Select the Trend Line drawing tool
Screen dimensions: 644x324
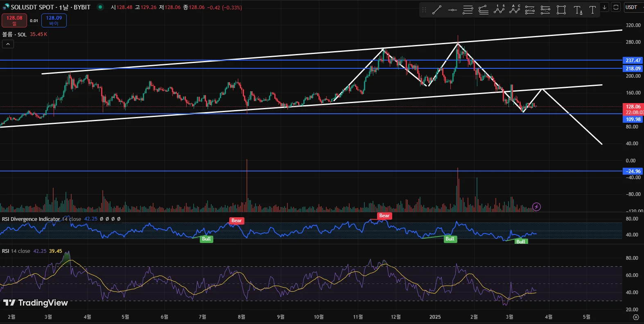pos(437,10)
